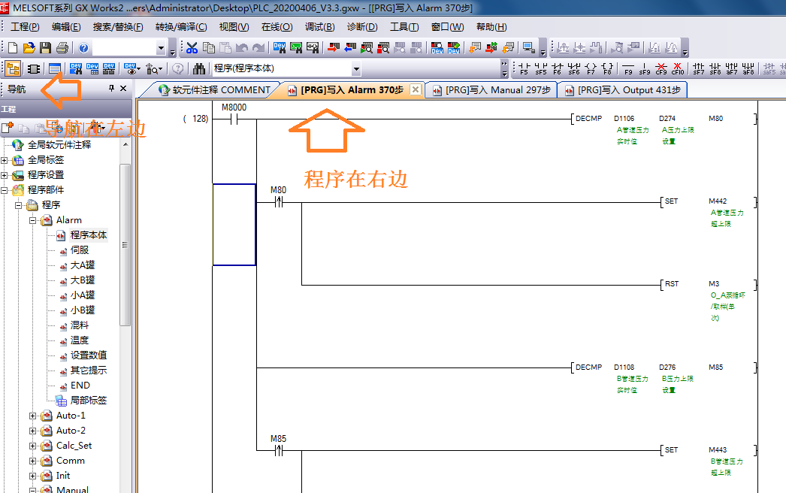The image size is (786, 493).
Task: Open existing project folder icon
Action: [29, 48]
